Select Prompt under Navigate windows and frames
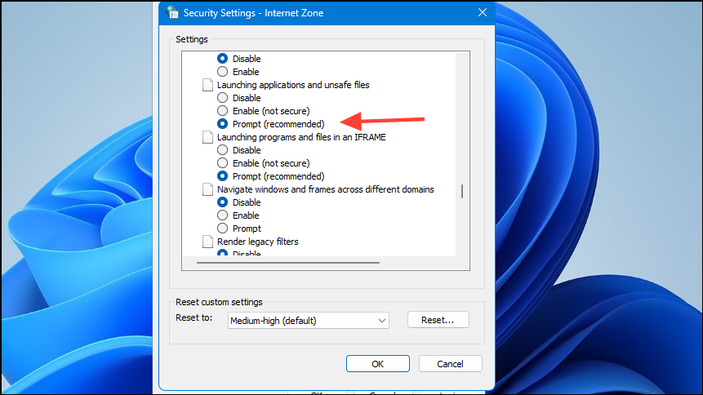The width and height of the screenshot is (703, 395). 222,228
